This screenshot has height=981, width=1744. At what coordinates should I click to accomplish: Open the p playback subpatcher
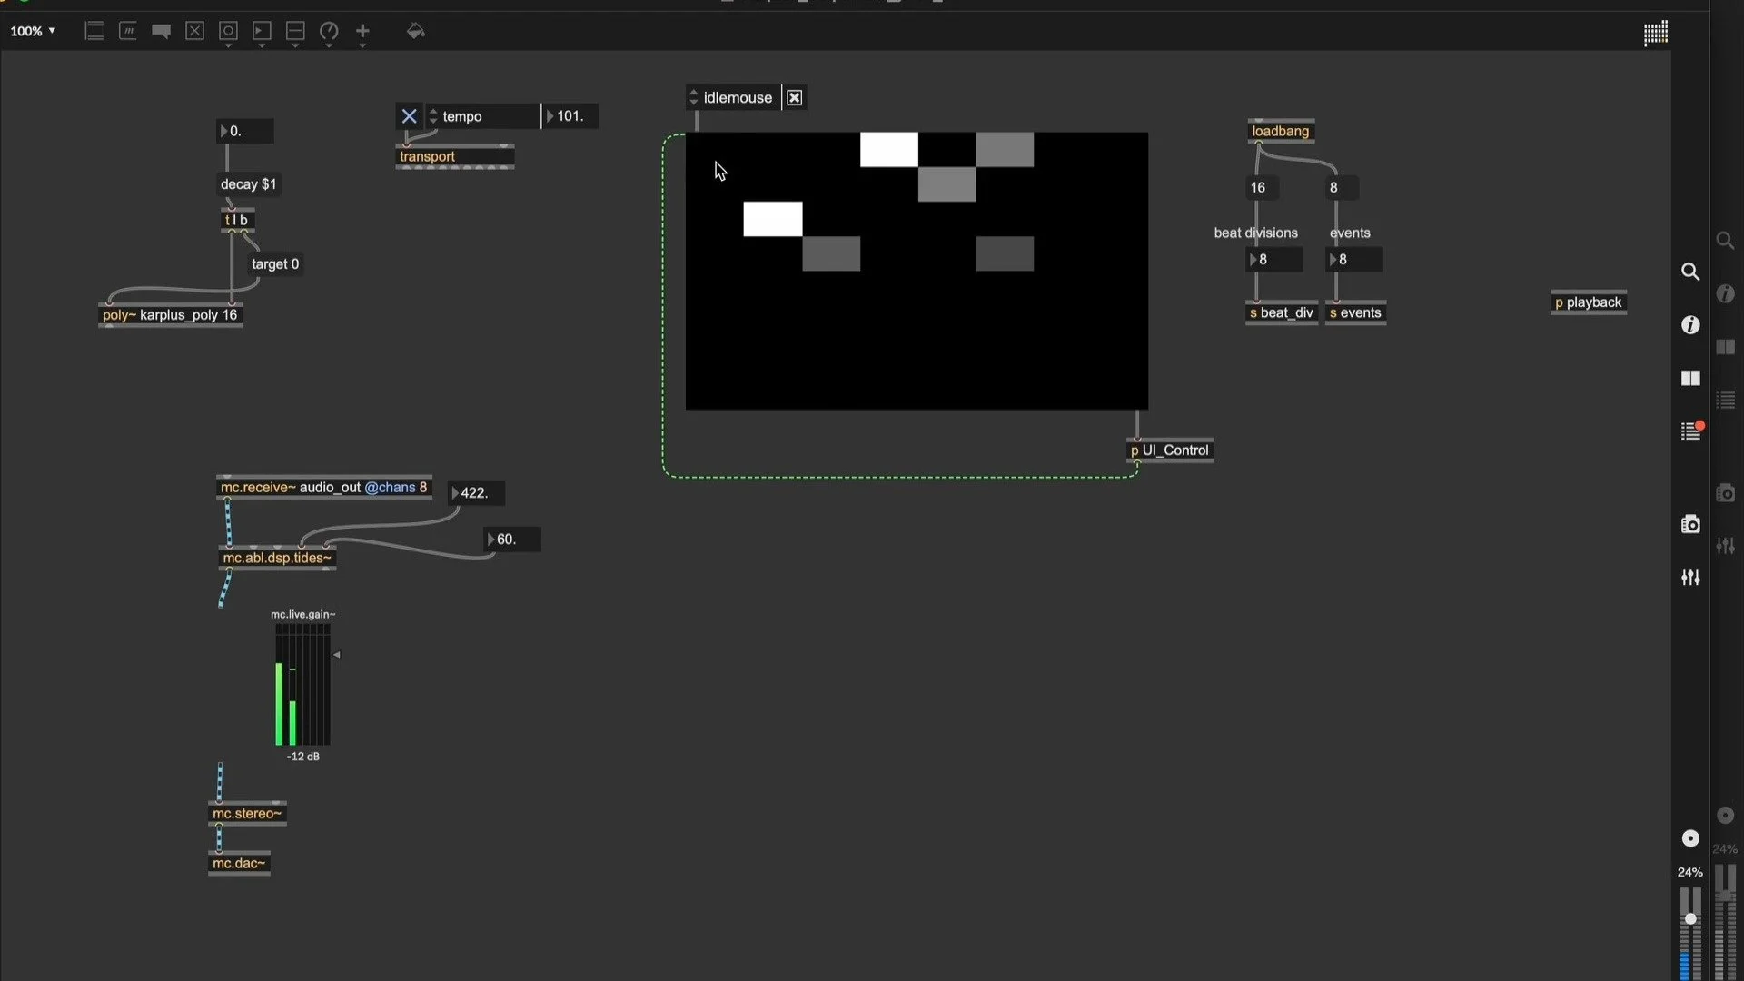click(1588, 302)
